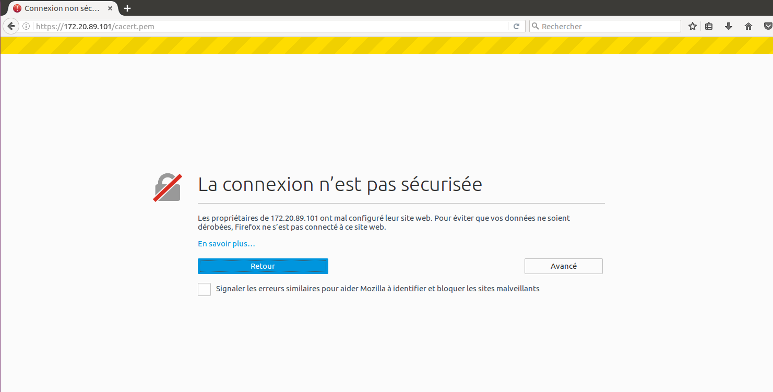Open a new tab with plus button
This screenshot has width=773, height=392.
(127, 8)
